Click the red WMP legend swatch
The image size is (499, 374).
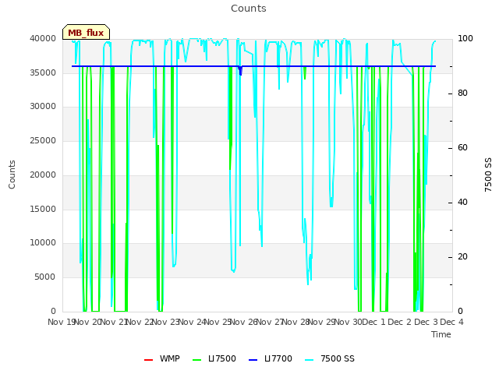pos(149,360)
